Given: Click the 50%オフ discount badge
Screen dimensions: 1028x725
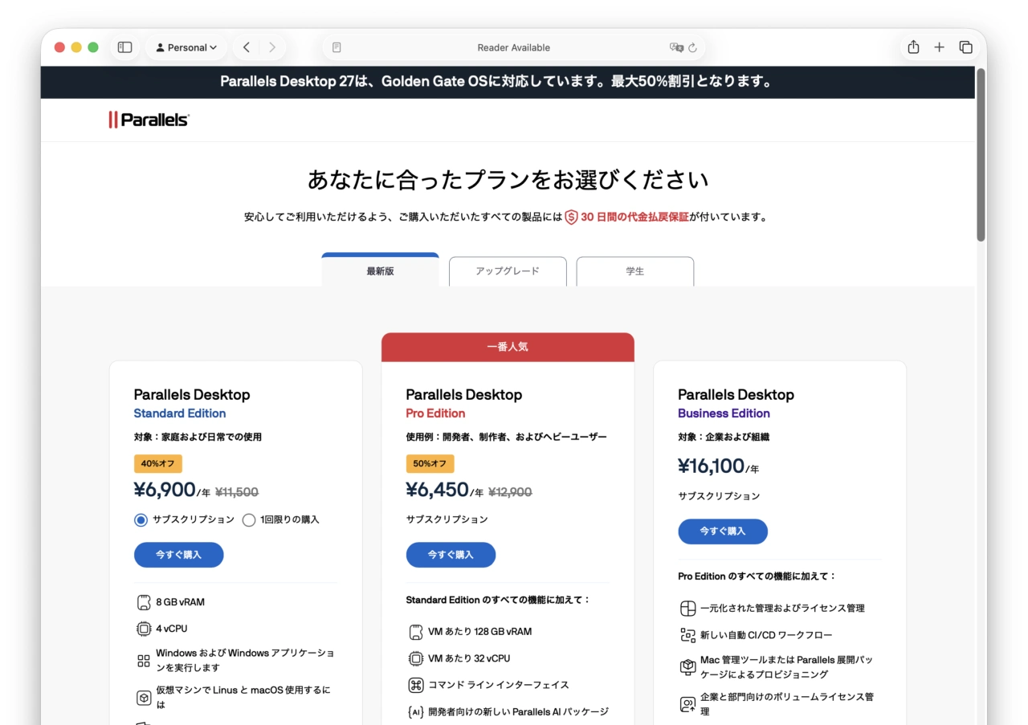Looking at the screenshot, I should 430,464.
